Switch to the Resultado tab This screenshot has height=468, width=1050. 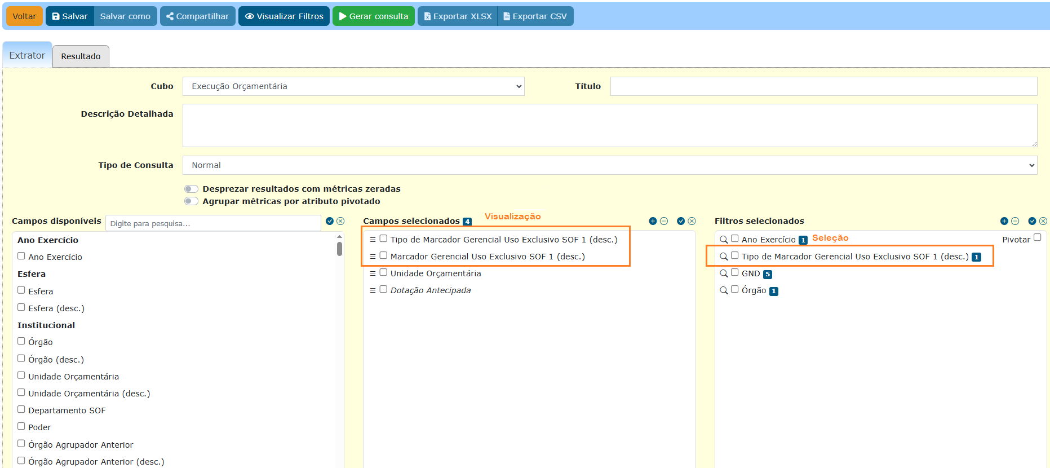click(81, 56)
